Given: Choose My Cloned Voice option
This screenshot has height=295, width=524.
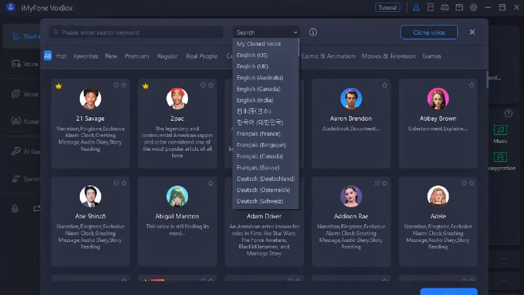Looking at the screenshot, I should [259, 44].
